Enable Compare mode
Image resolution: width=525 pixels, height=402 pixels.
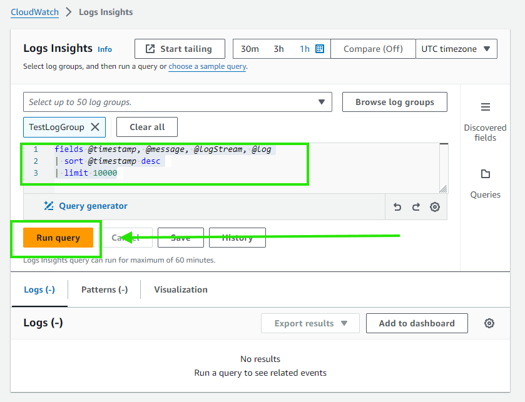tap(373, 48)
